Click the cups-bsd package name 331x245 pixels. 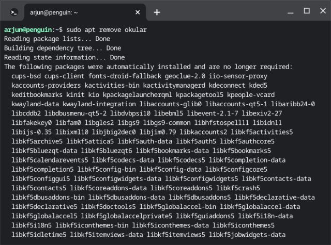(28, 76)
